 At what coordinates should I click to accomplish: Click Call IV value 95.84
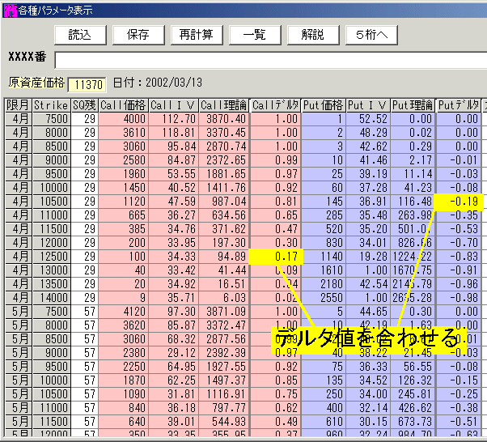tap(173, 147)
